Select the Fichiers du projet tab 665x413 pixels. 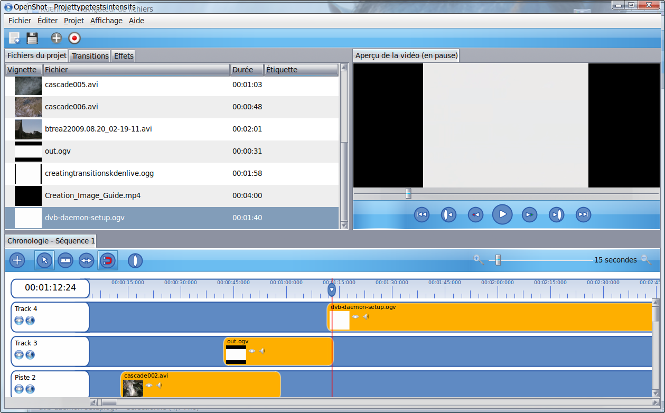pos(36,55)
